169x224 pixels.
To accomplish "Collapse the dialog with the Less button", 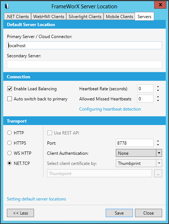I will pos(20,213).
